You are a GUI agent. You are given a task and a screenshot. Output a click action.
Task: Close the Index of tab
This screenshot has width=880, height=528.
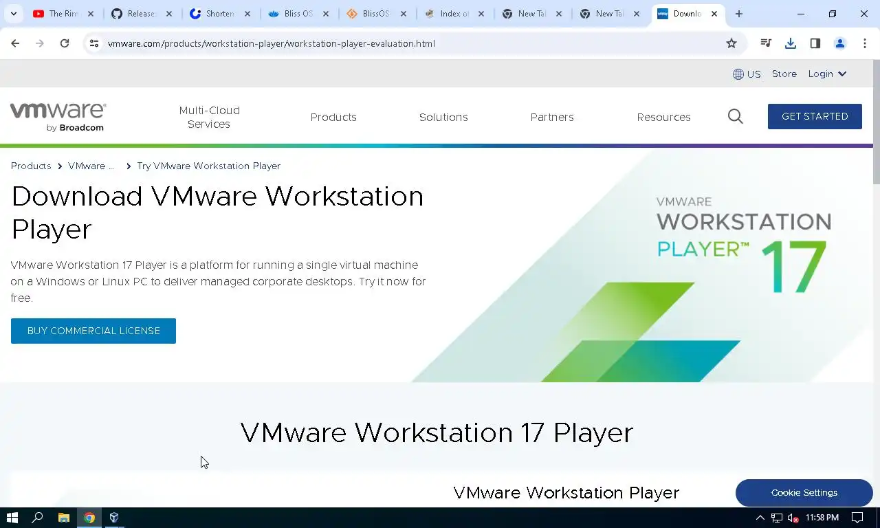[x=481, y=14]
